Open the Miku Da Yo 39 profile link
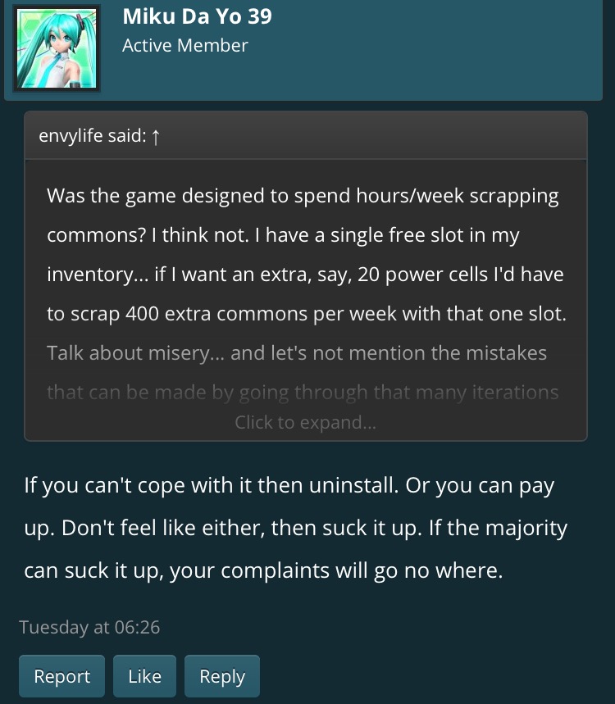This screenshot has width=615, height=704. point(197,16)
